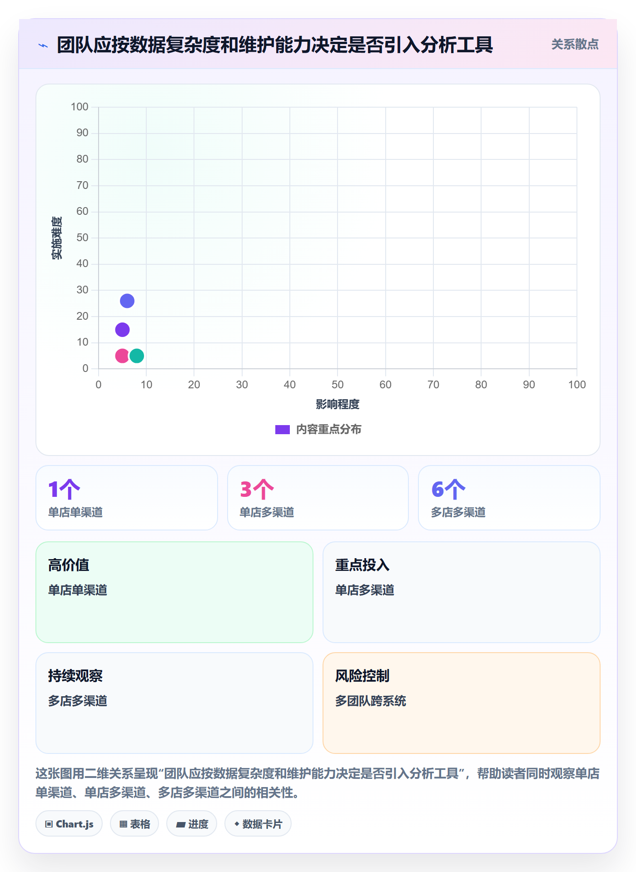This screenshot has width=636, height=872.
Task: Click the bar icon in the 进度 chip
Action: (x=181, y=825)
